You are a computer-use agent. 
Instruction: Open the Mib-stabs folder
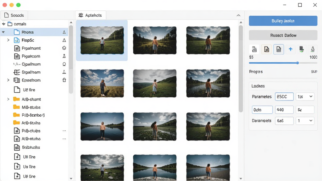[x=31, y=107]
